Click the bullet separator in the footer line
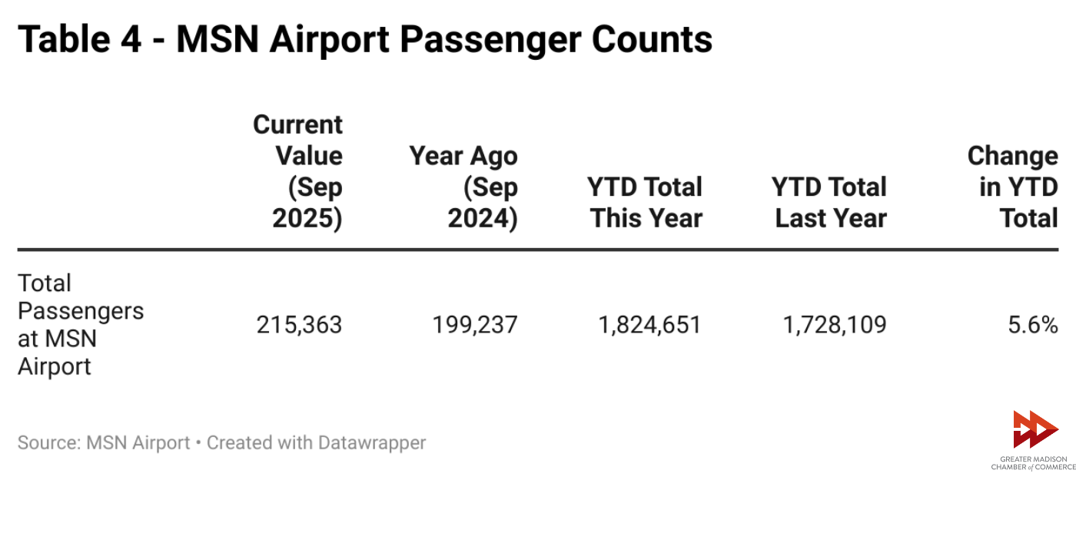 (x=198, y=443)
